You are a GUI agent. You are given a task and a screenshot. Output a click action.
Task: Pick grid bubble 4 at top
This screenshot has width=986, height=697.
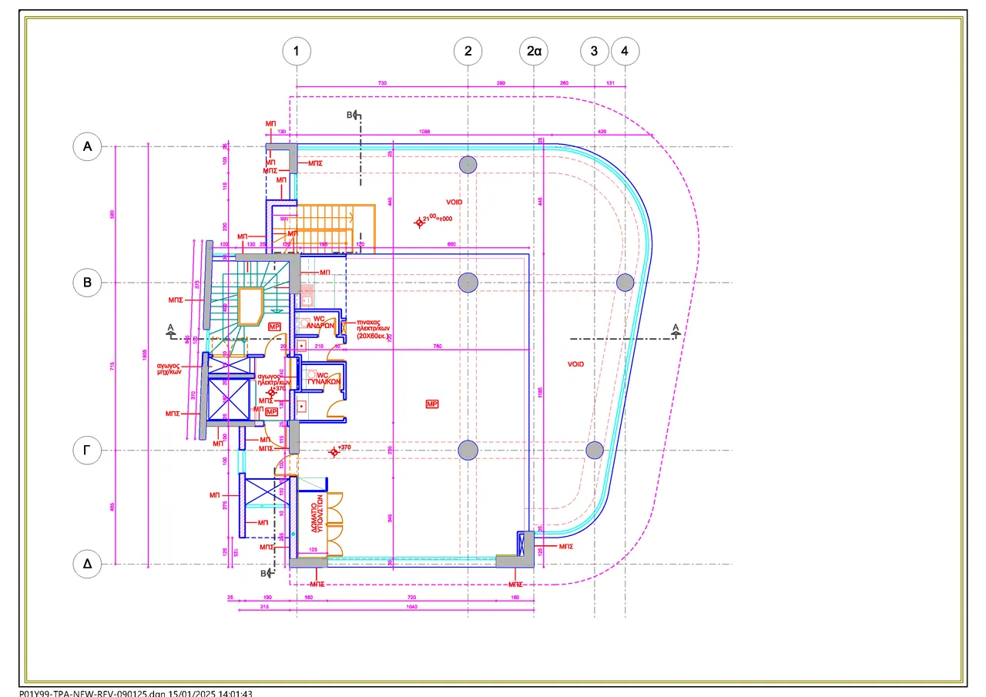coord(625,52)
